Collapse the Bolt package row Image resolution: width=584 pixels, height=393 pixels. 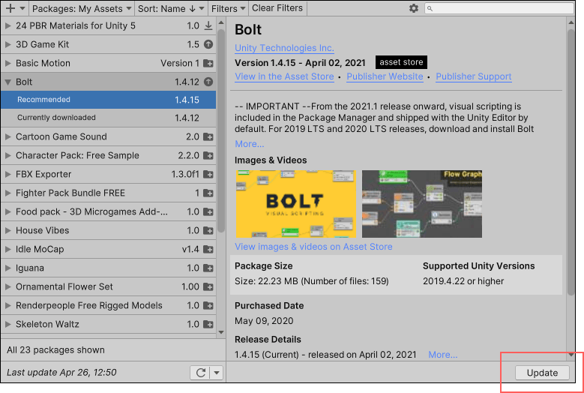(7, 82)
